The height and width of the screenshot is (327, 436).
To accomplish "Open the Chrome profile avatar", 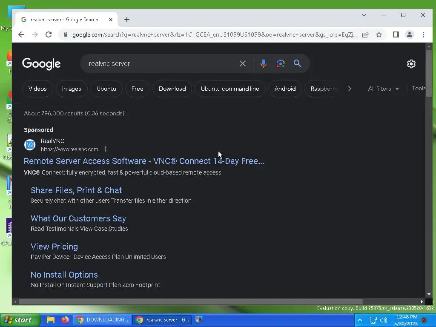I will pos(409,34).
